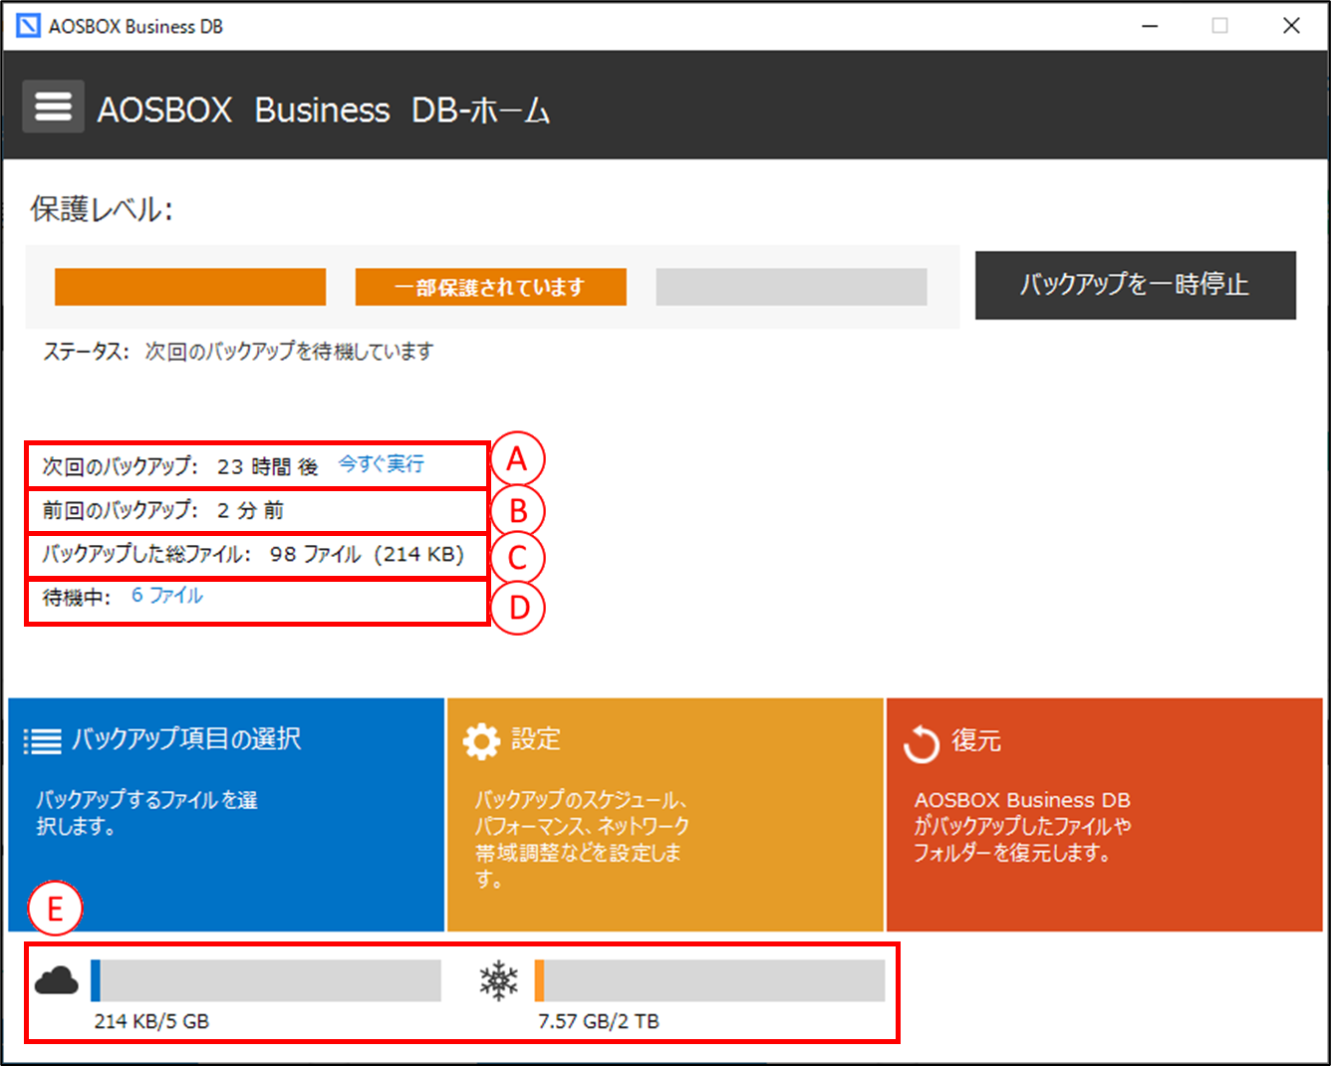
Task: Close the AOSBOX Business DB window
Action: [1291, 26]
